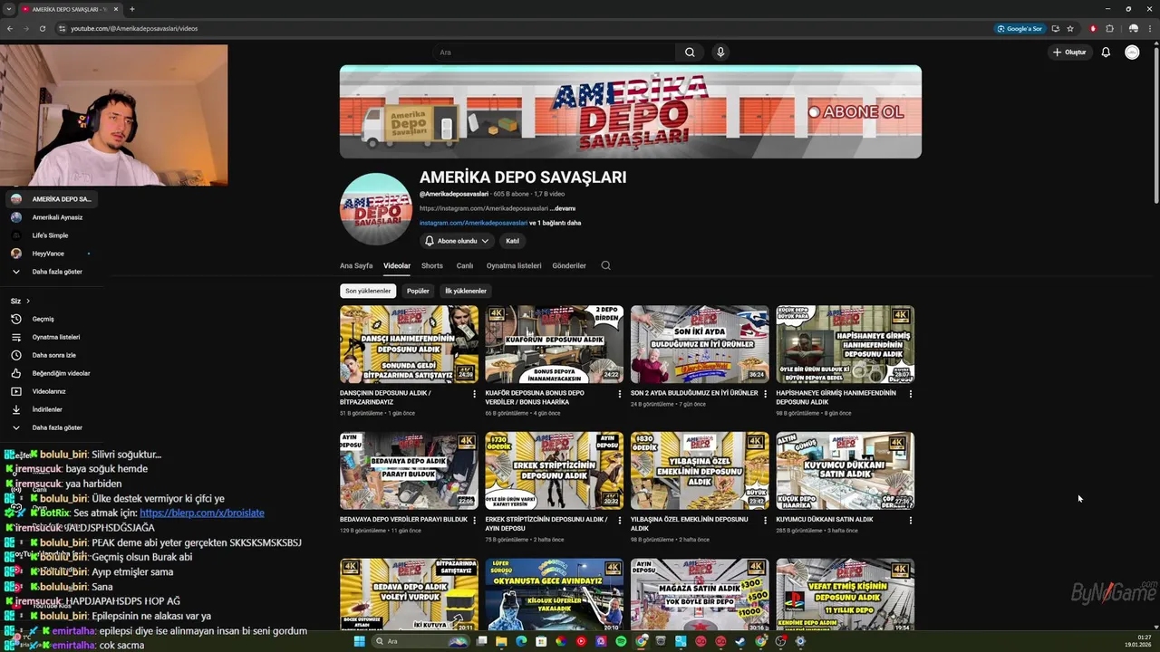The width and height of the screenshot is (1160, 652).
Task: Click the Google'a Sor button
Action: tap(1020, 28)
